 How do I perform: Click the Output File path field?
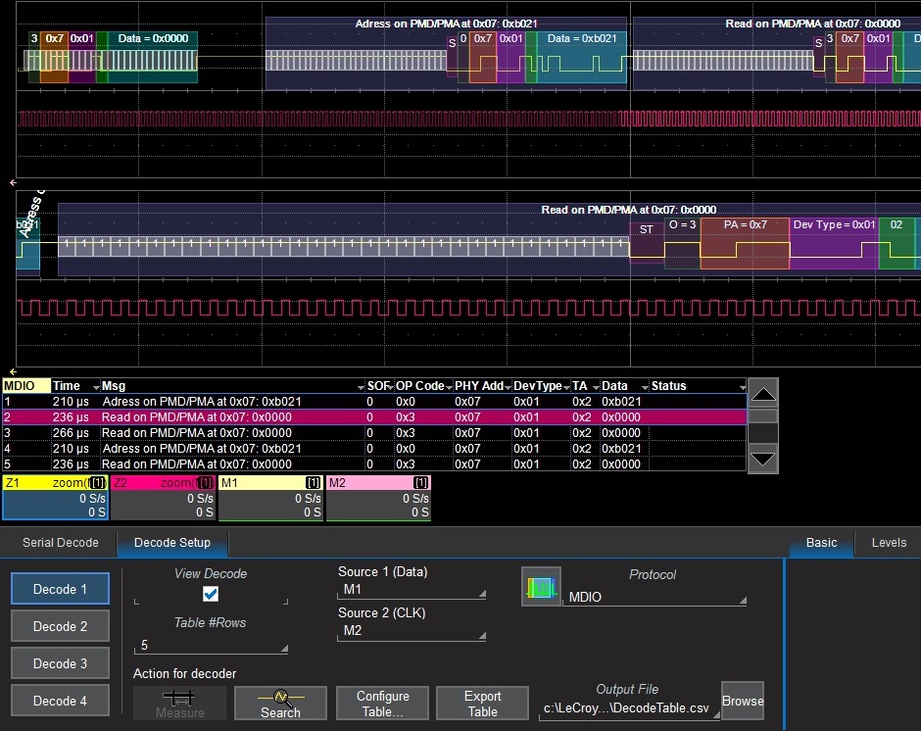point(627,708)
